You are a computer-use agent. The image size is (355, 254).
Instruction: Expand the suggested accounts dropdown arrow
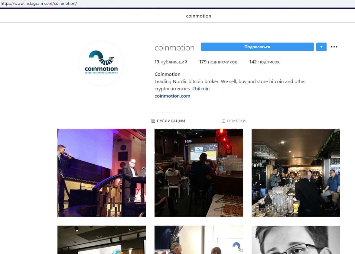click(x=321, y=47)
